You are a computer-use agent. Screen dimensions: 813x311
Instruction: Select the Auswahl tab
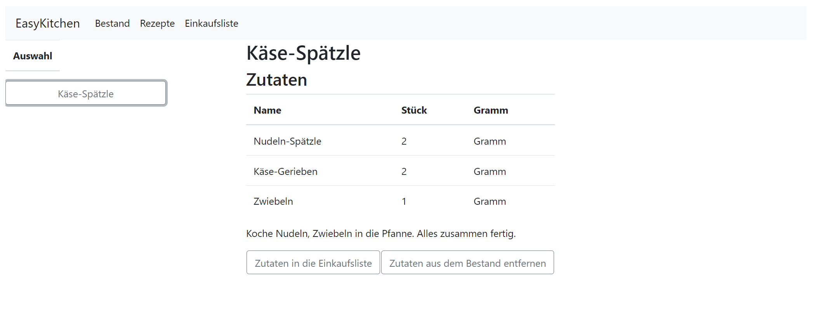(x=33, y=56)
